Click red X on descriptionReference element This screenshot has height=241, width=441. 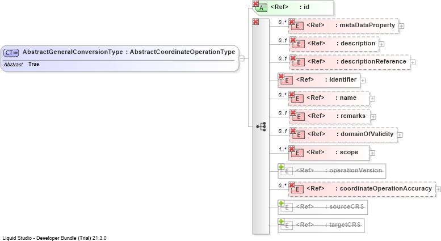[293, 58]
